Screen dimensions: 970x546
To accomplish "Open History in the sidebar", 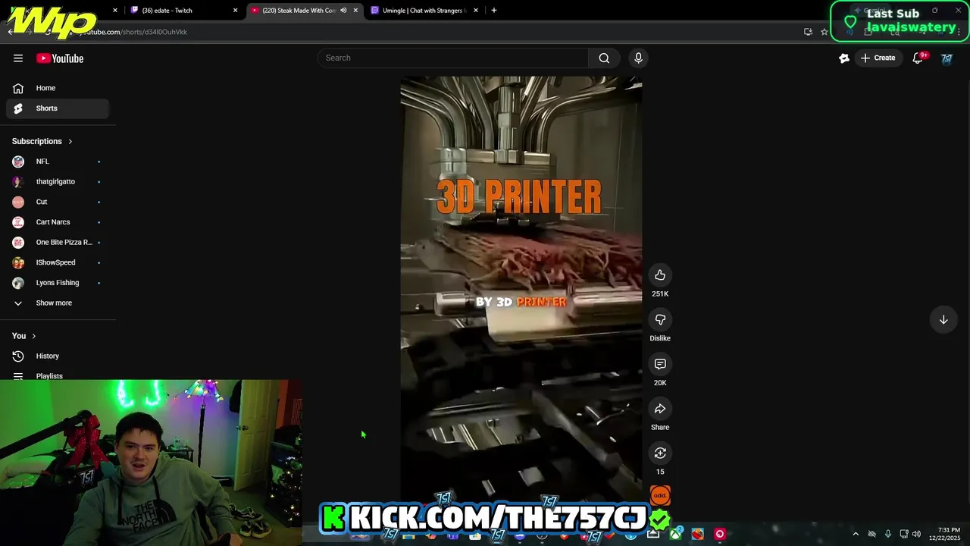I will (58, 356).
